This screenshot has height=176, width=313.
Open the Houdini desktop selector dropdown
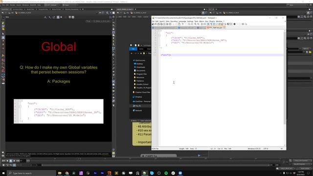pos(52,5)
